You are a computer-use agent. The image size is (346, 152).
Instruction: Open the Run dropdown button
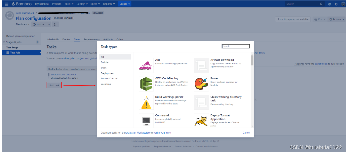(x=320, y=19)
